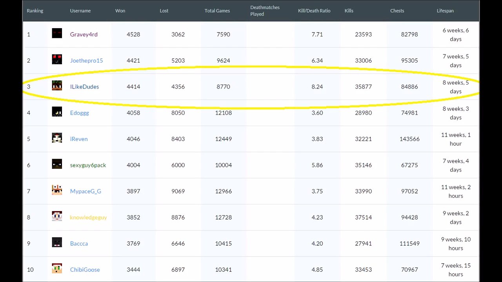The width and height of the screenshot is (502, 282).
Task: Select knowledgeguy's total games 12728
Action: pyautogui.click(x=224, y=217)
